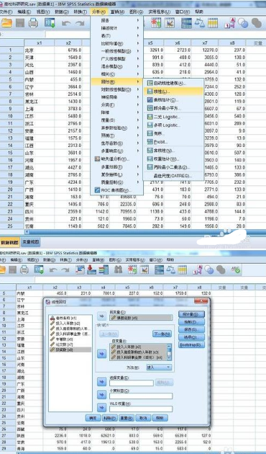Click the 选择变量(E) input field

132,383
